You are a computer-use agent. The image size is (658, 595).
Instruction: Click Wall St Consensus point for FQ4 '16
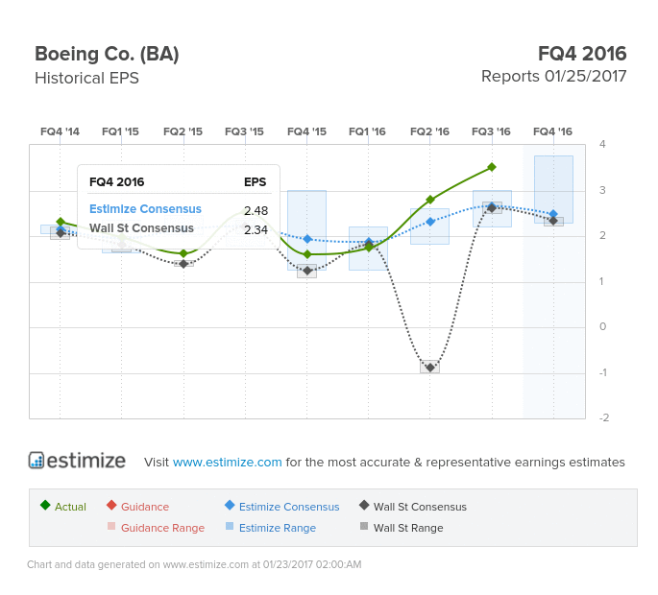pos(553,221)
